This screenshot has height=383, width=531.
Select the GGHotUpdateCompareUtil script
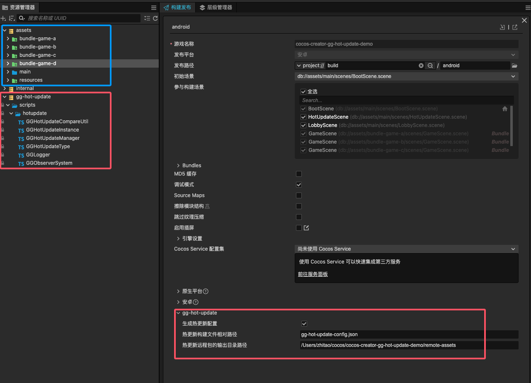click(57, 122)
